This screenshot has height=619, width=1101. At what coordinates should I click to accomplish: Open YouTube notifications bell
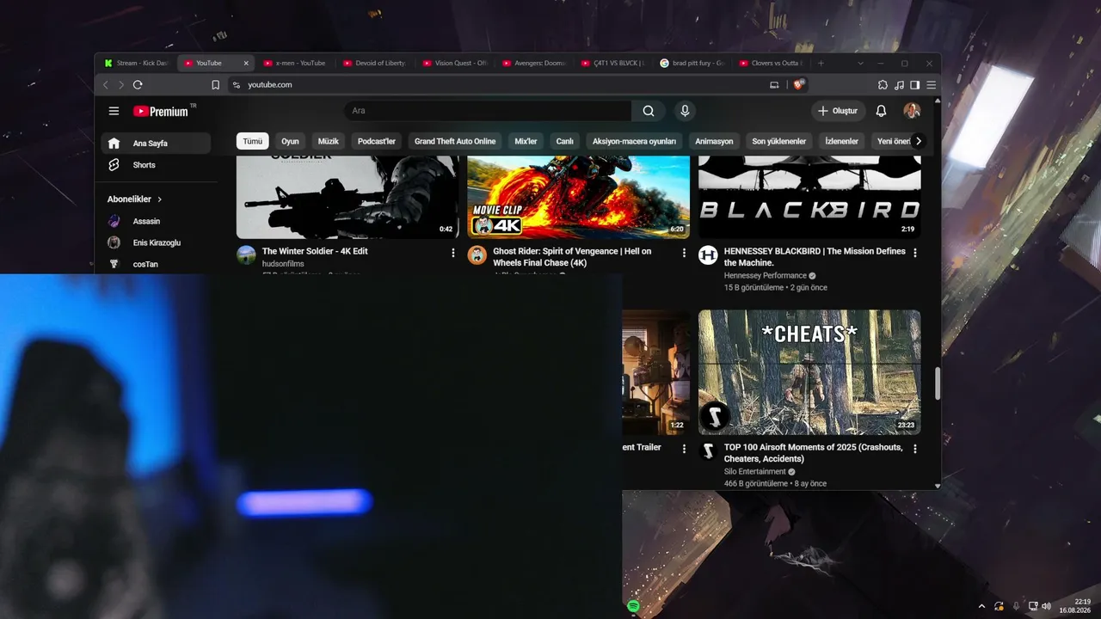point(881,111)
